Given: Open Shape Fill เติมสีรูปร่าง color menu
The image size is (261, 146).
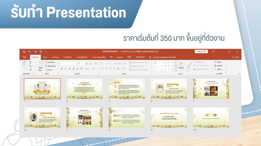Looking at the screenshot, I should coord(200,62).
